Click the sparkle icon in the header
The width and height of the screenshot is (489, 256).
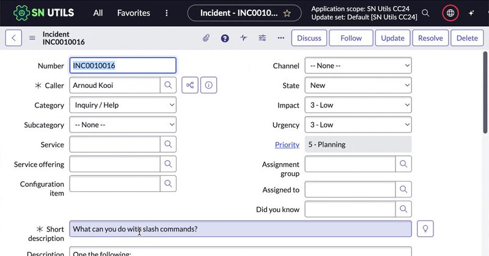[471, 13]
